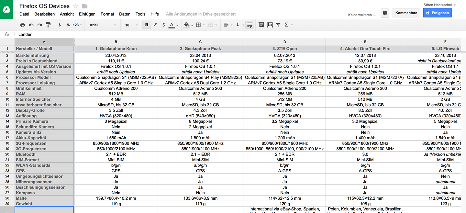Click 'Alle Änderungen in Drive gespeichert' link
466x213 pixels.
pyautogui.click(x=201, y=14)
